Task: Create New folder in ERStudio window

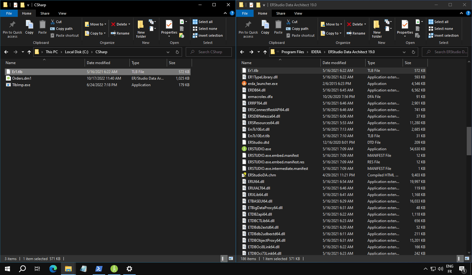Action: (377, 29)
